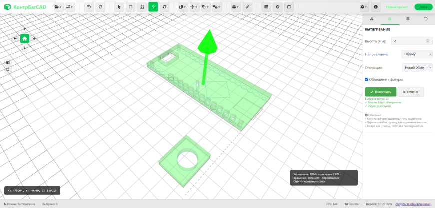This screenshot has height=208, width=435.
Task: Click the Выполнить execute button
Action: pos(380,92)
